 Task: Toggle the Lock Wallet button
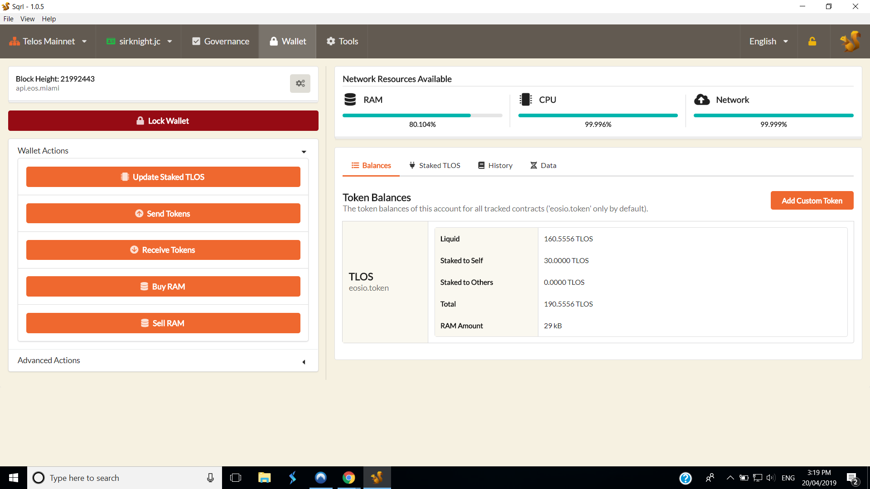(x=163, y=121)
